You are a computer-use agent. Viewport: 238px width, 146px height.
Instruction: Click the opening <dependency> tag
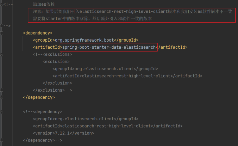pyautogui.click(x=38, y=33)
